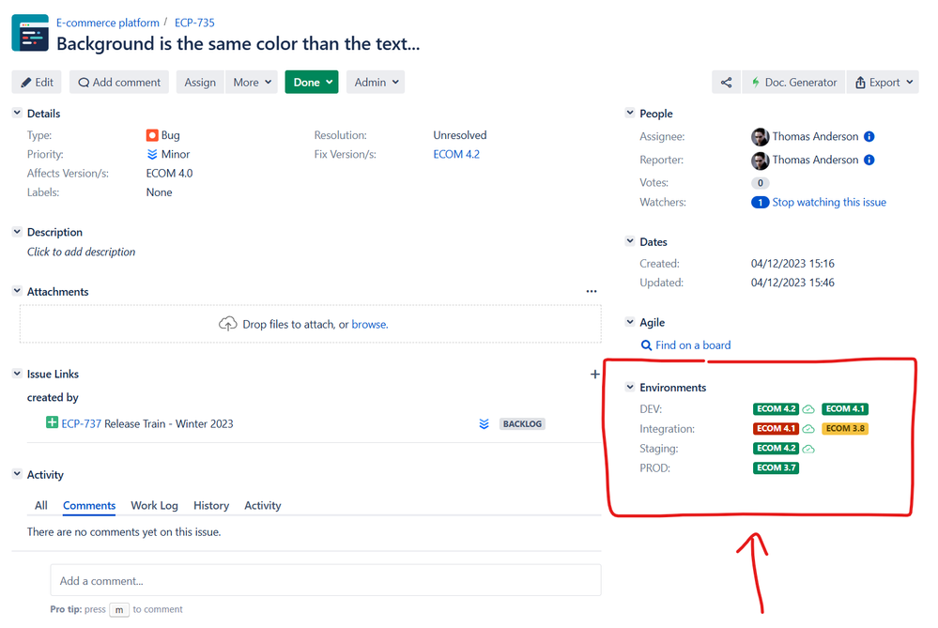938x628 pixels.
Task: Switch to the Work Log tab
Action: (154, 505)
